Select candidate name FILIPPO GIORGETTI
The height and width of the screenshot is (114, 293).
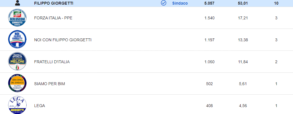[x=54, y=3]
